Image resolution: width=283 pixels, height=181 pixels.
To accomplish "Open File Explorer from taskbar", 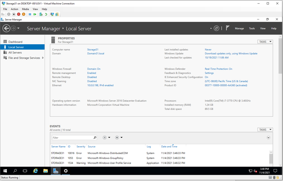I will pos(45,171).
